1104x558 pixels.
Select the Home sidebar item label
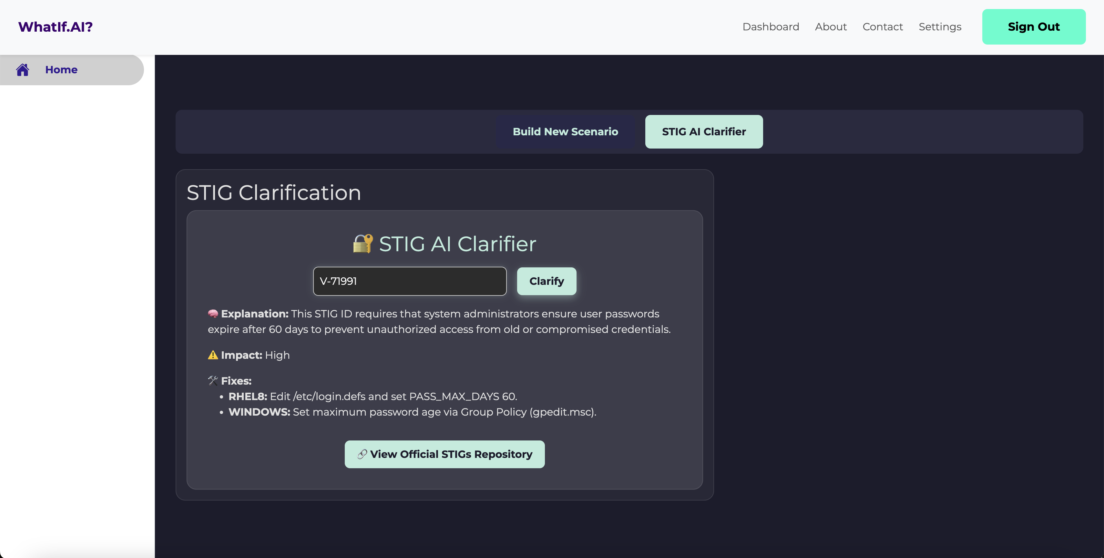61,69
